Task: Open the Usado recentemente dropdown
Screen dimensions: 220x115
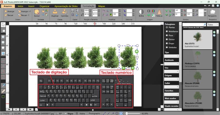Action: point(171,110)
